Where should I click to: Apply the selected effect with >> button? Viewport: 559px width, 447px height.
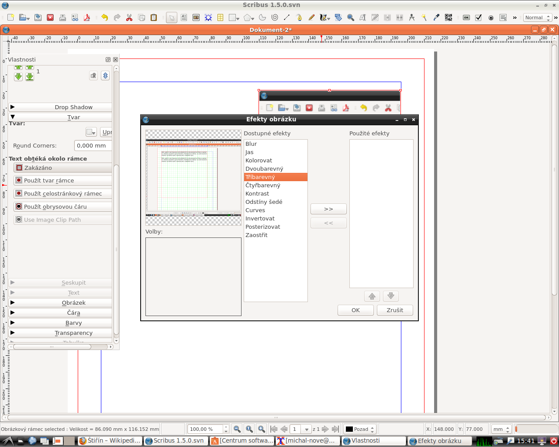point(328,209)
